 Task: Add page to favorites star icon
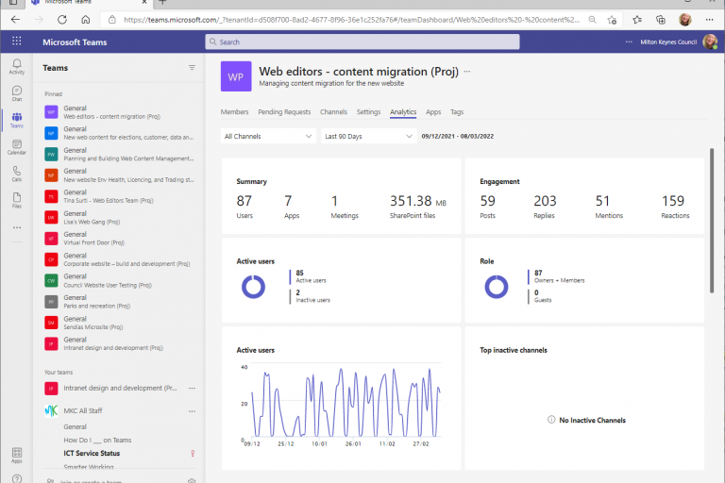tap(612, 20)
